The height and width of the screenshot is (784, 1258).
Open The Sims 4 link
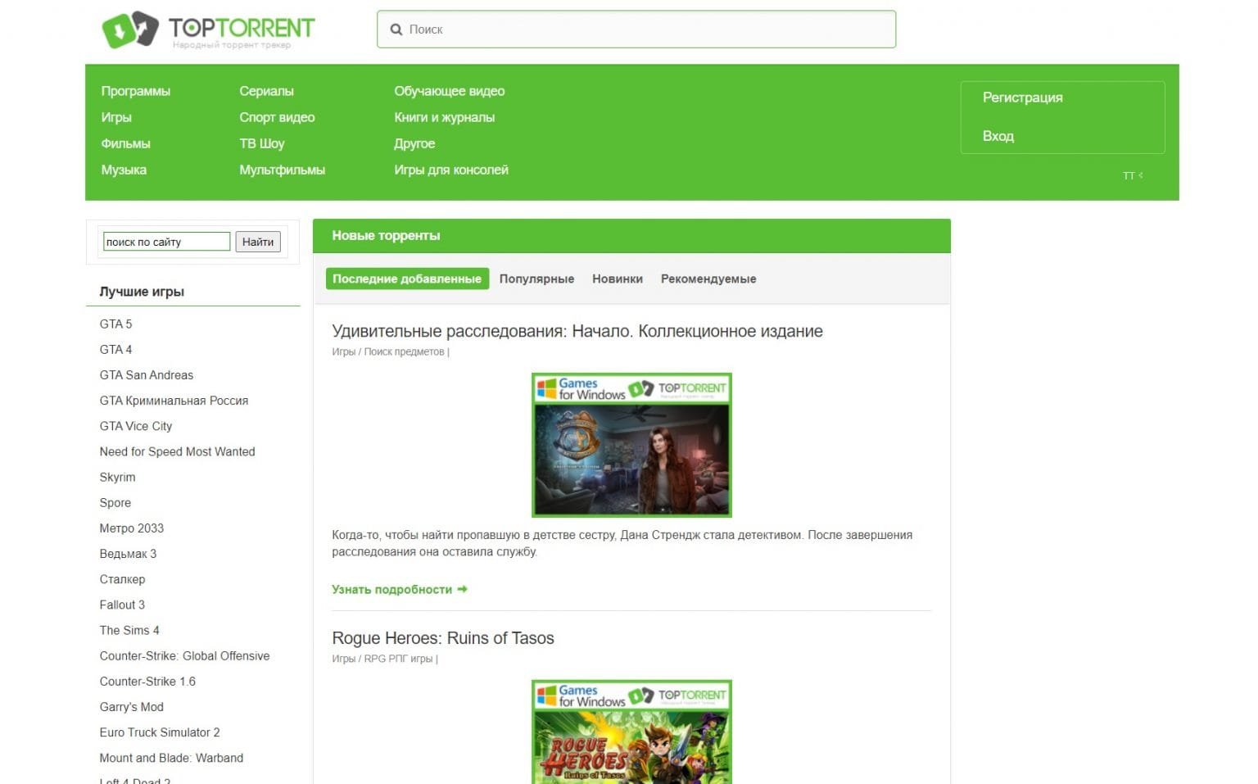pyautogui.click(x=129, y=630)
